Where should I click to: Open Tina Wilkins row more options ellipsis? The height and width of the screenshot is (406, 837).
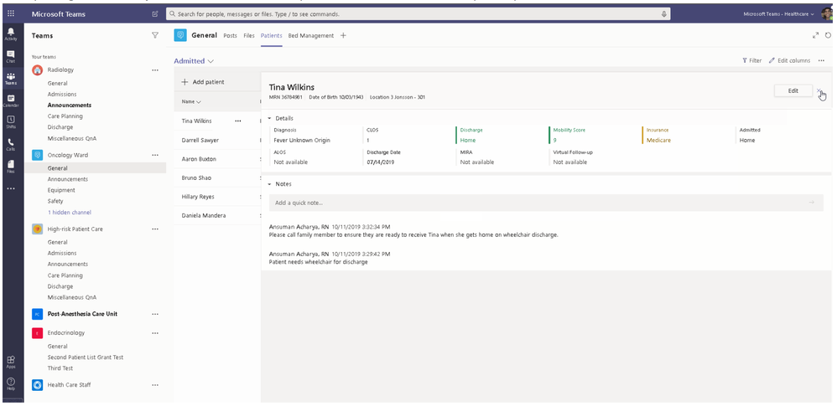click(238, 121)
